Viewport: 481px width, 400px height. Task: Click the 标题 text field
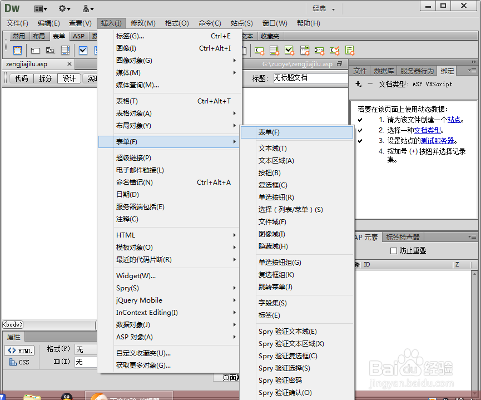(x=310, y=78)
